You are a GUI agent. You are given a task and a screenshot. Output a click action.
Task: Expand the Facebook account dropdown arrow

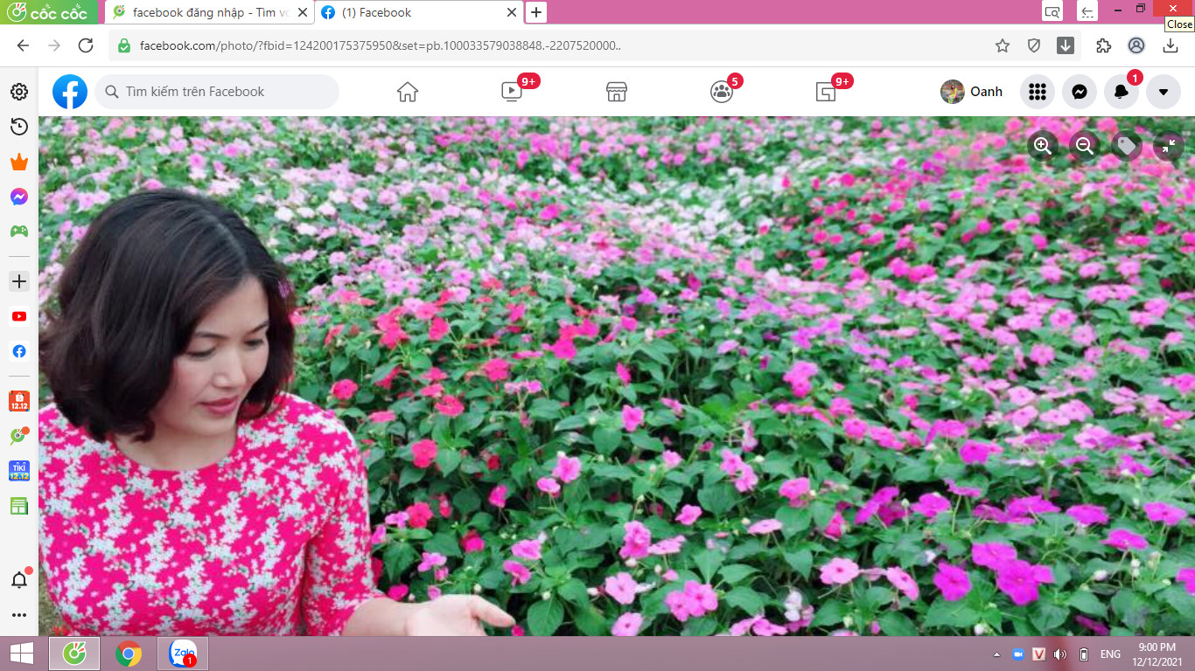[1164, 92]
